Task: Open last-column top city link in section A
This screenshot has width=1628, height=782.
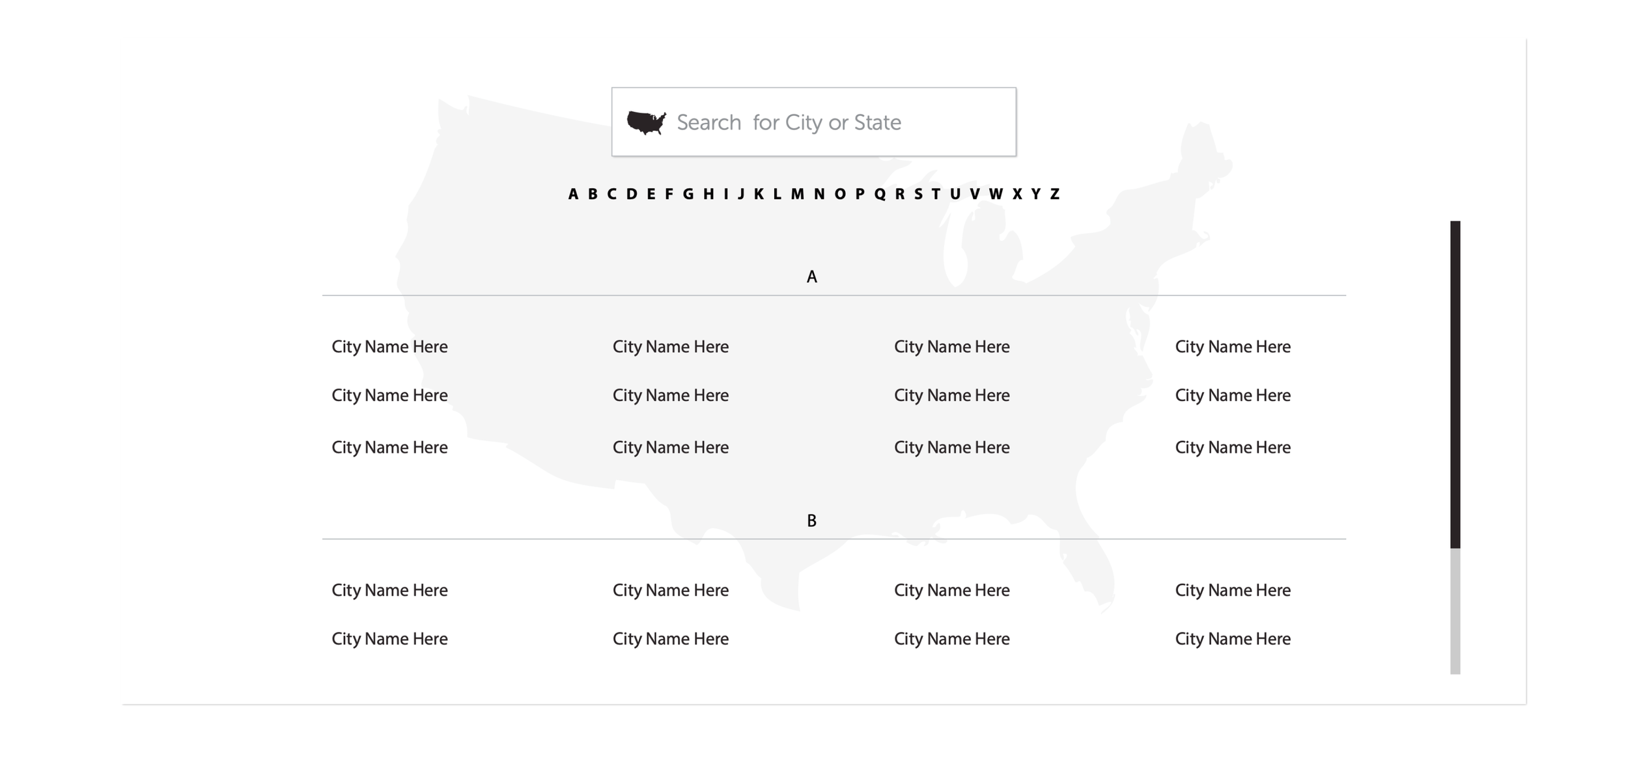Action: (x=1232, y=347)
